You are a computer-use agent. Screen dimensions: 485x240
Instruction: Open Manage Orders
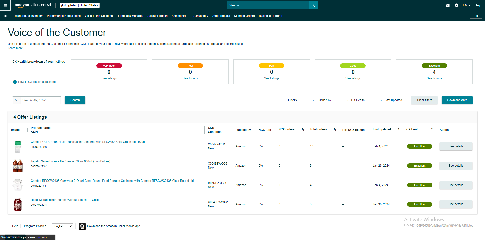pos(244,16)
